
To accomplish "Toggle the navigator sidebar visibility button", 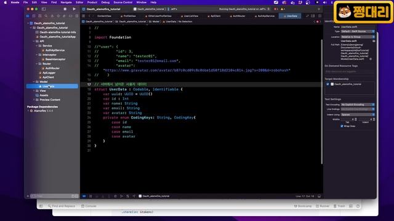I will tap(44, 9).
